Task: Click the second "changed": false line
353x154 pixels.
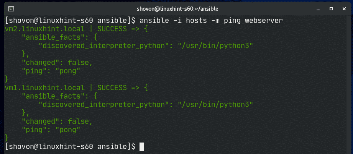Action: (x=57, y=122)
